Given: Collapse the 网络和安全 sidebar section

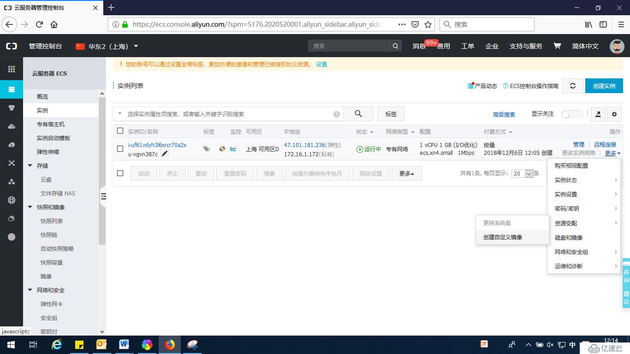Looking at the screenshot, I should point(30,290).
